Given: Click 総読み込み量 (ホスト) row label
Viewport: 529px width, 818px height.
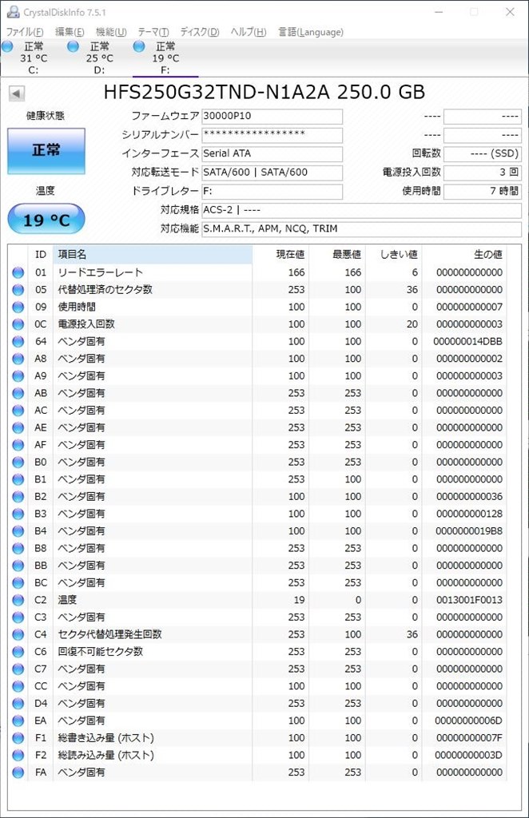Looking at the screenshot, I should (x=106, y=755).
